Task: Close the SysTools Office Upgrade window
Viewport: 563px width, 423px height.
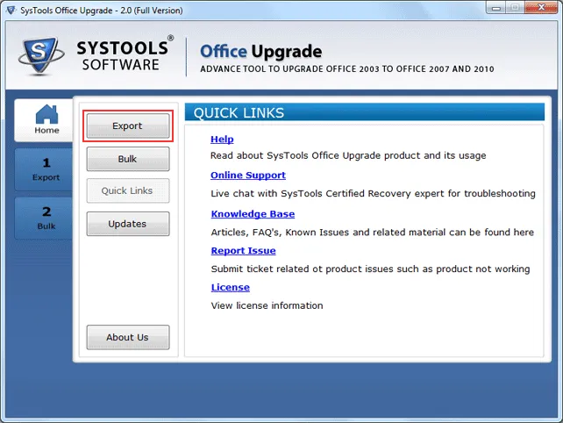Action: [x=541, y=8]
